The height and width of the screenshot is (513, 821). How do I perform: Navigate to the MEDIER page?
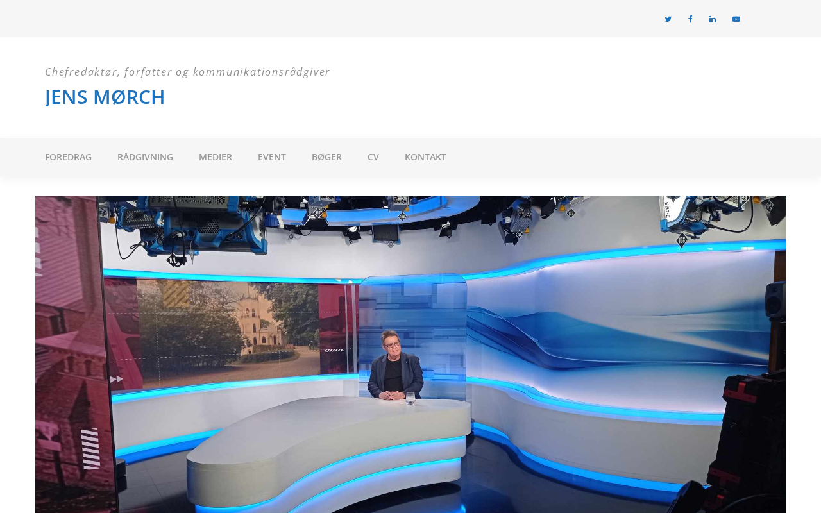pos(216,157)
